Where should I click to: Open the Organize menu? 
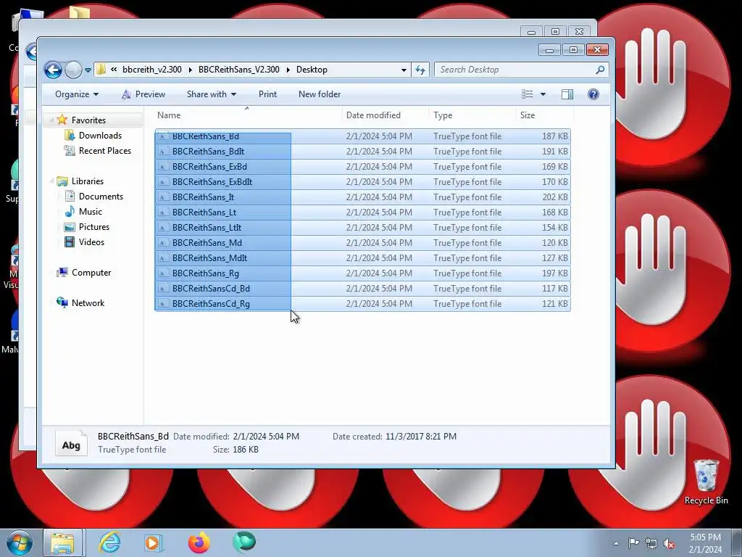pos(77,94)
